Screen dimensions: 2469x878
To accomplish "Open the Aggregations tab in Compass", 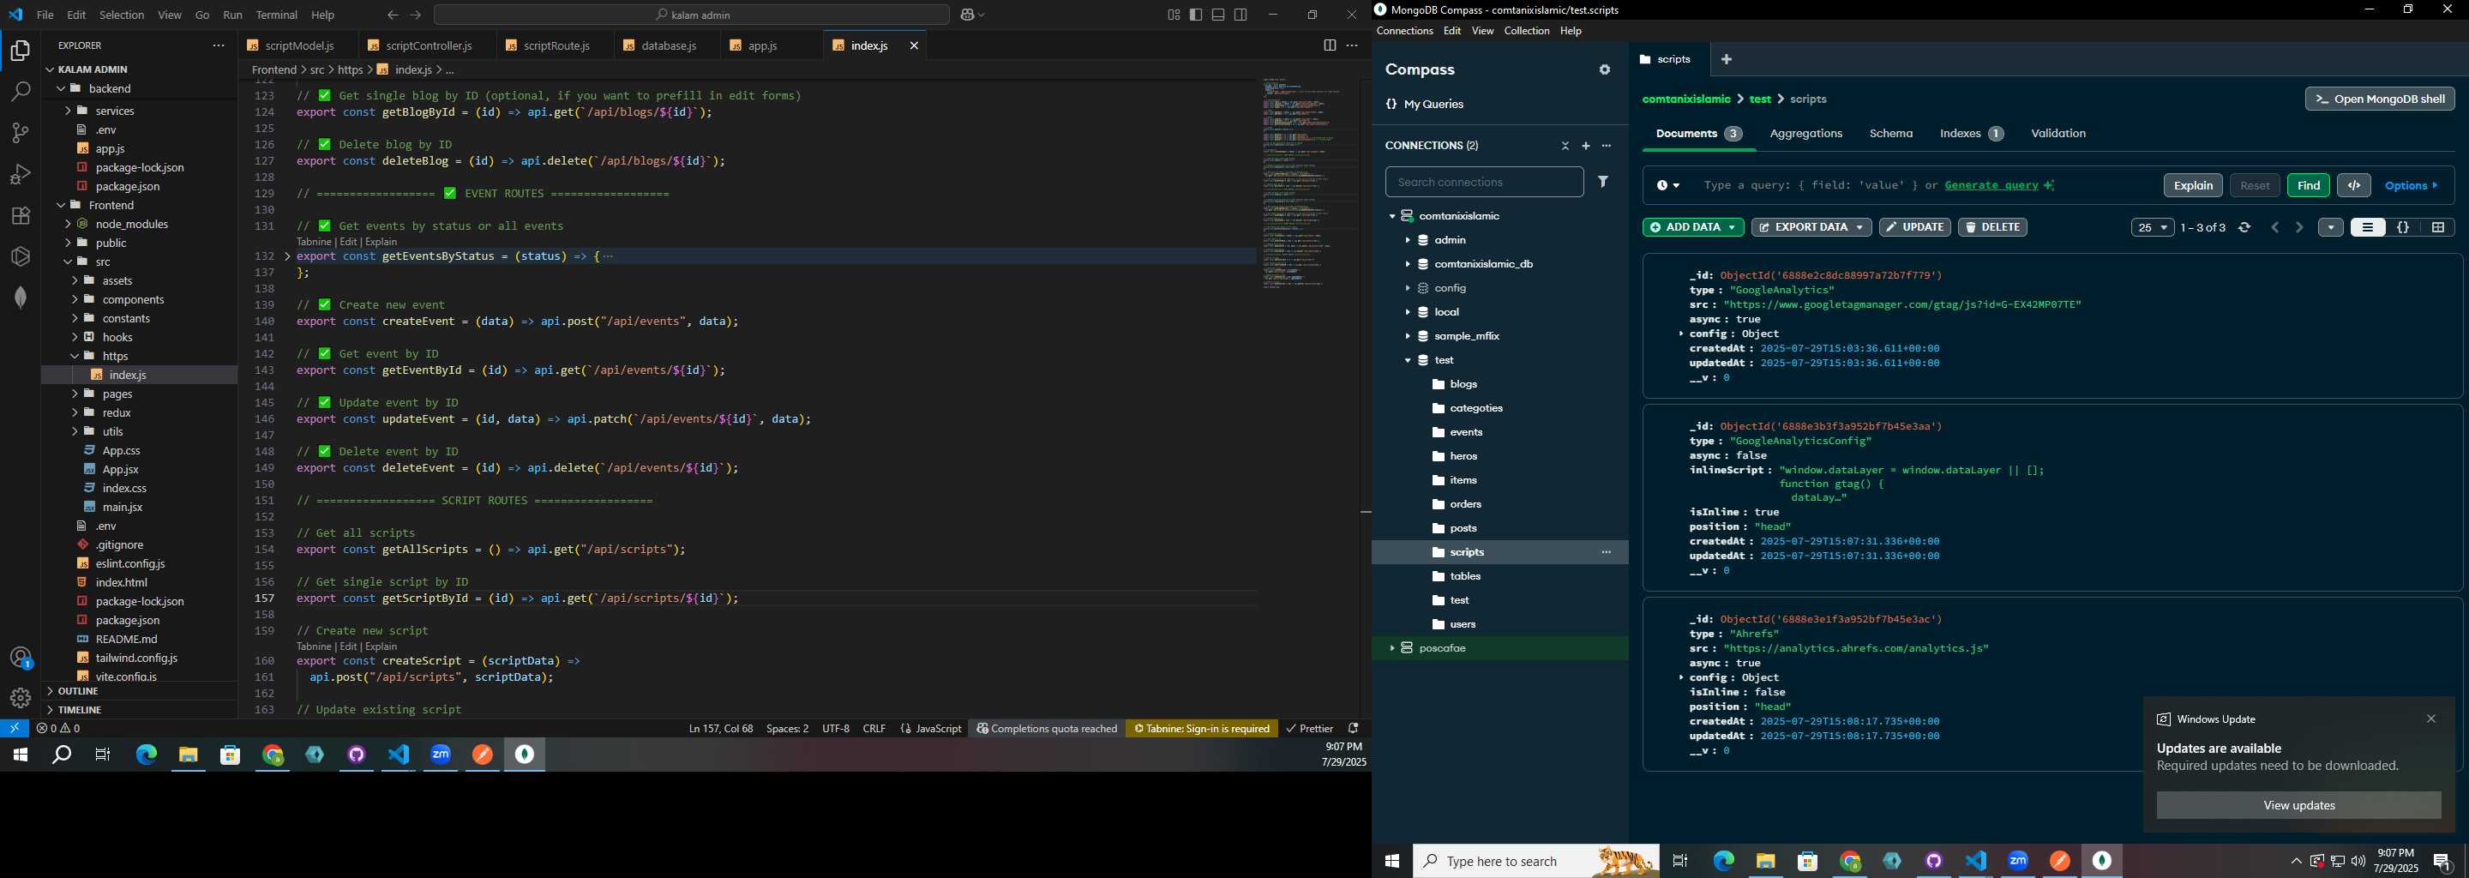I will click(x=1805, y=135).
